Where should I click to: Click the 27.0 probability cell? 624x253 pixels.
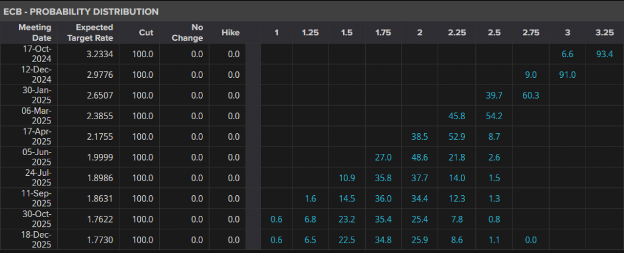point(383,158)
